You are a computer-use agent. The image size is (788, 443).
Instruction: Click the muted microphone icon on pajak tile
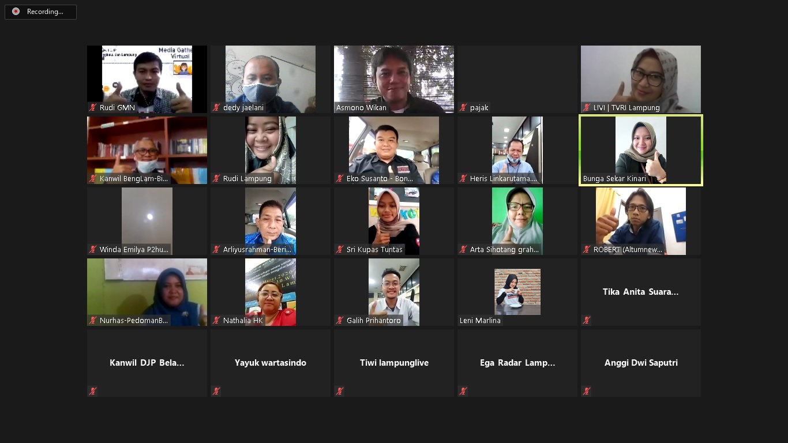(463, 107)
